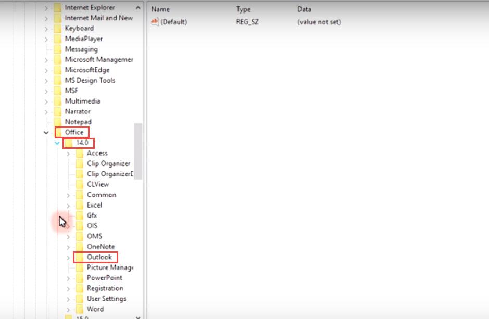This screenshot has height=319, width=489.
Task: Click the Access key folder icon
Action: 80,154
